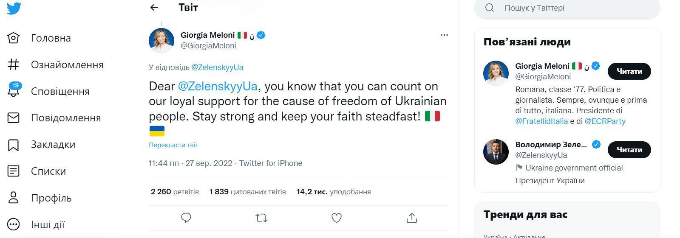Click the Twitter bird logo
The width and height of the screenshot is (680, 238).
(x=14, y=8)
